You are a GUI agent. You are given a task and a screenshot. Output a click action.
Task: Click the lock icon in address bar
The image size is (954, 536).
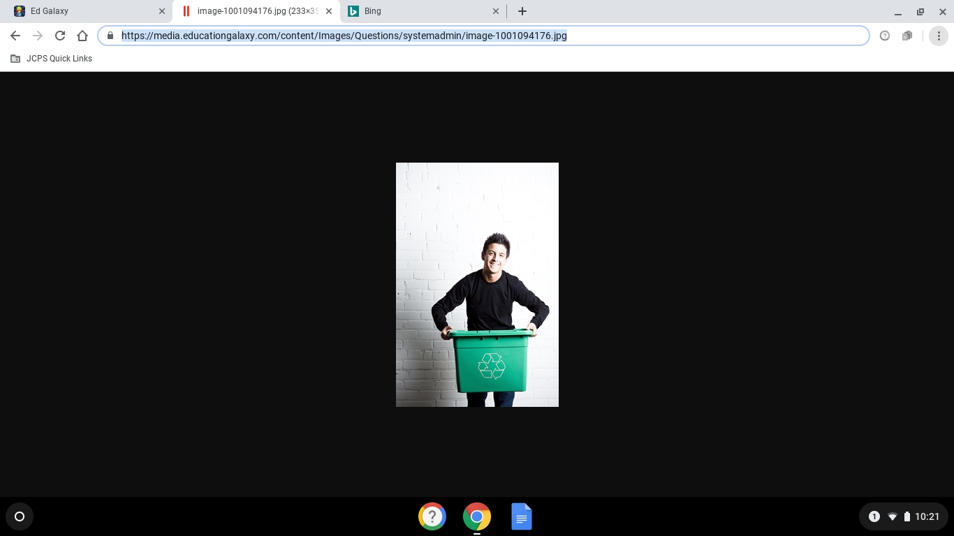point(110,36)
